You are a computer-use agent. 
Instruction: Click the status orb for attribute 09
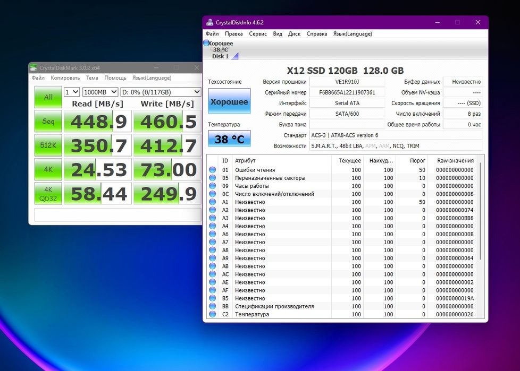[x=213, y=186]
